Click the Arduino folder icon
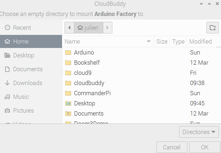 tap(68, 52)
